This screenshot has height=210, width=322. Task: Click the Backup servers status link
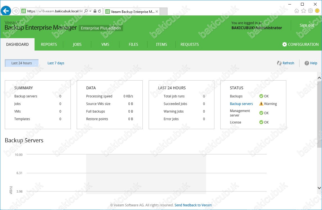point(241,104)
